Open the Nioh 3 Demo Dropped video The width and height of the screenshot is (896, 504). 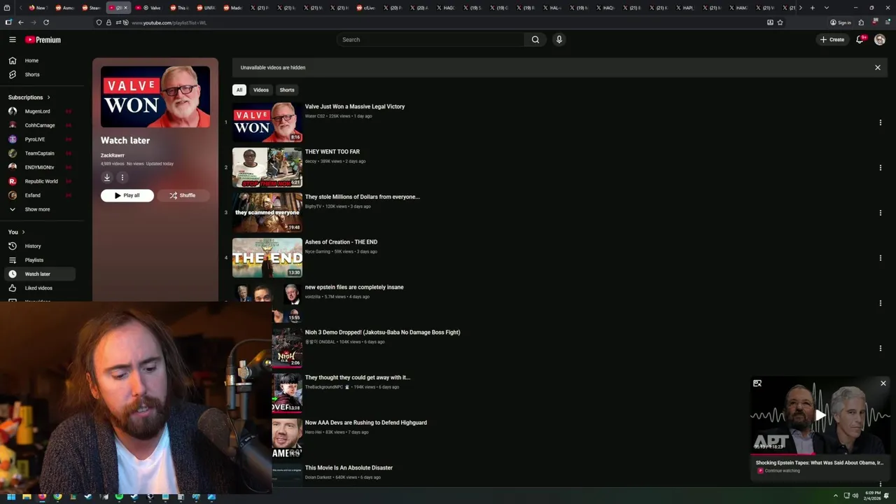(382, 332)
